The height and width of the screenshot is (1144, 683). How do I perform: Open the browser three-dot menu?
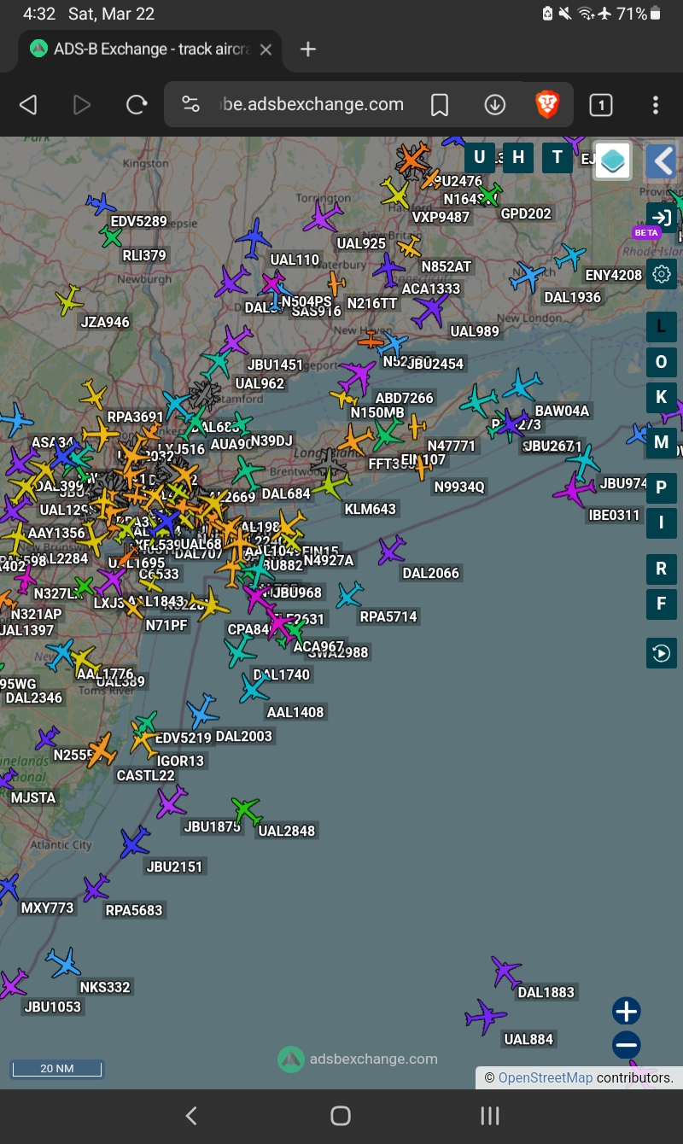tap(656, 104)
